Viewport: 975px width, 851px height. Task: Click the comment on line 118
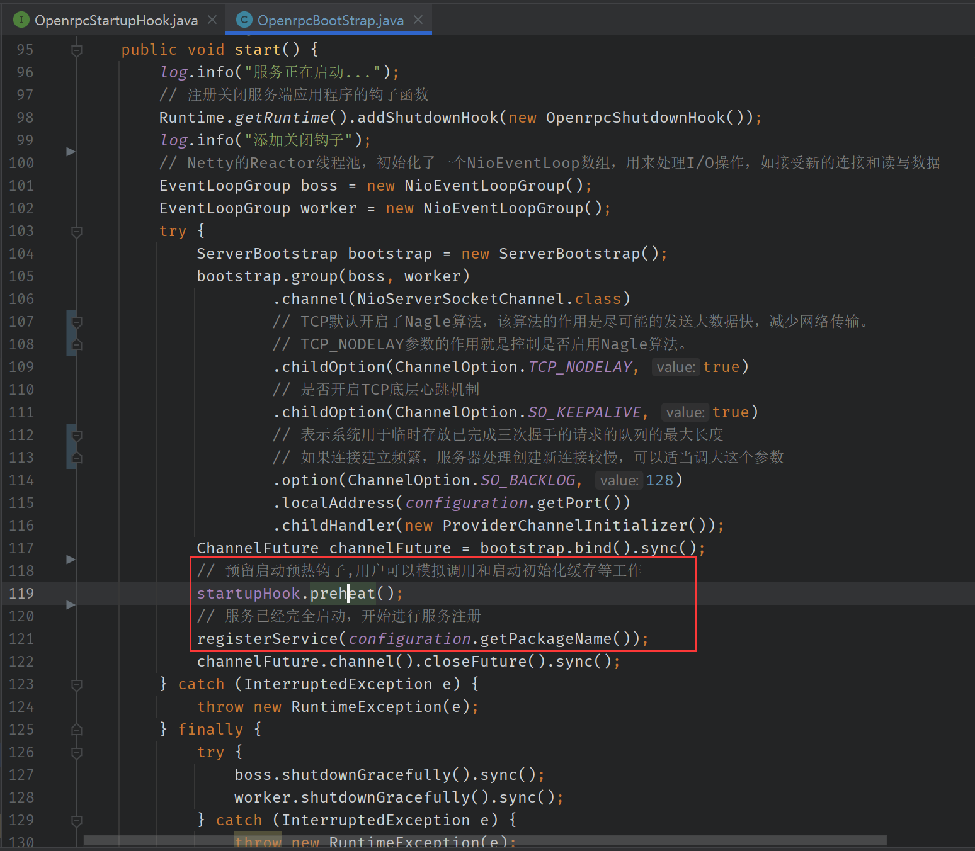[x=419, y=571]
